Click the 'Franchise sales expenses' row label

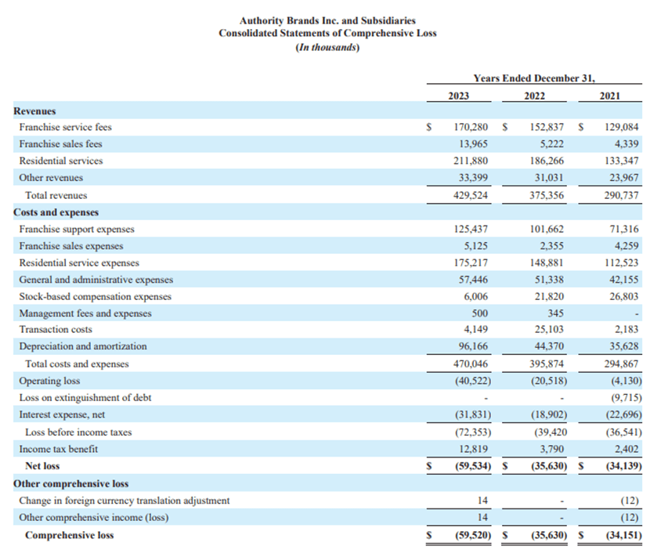(x=71, y=246)
